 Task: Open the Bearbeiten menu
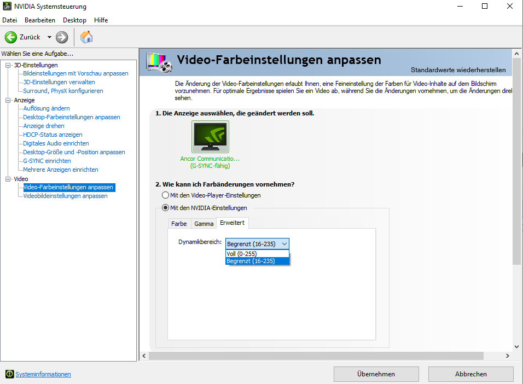point(40,20)
